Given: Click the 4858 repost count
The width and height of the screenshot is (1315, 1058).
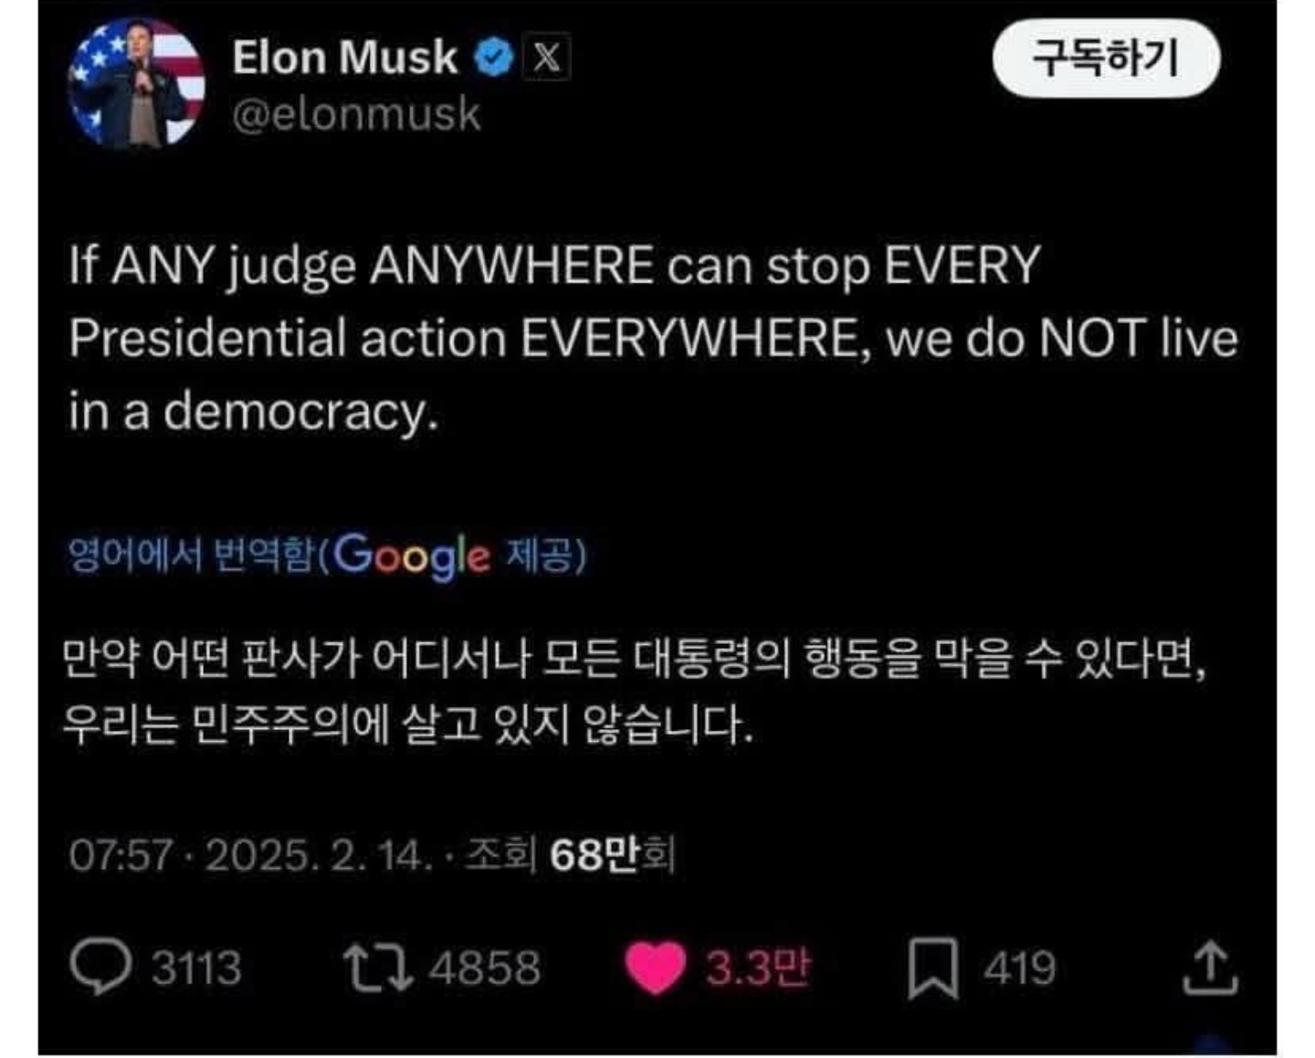Looking at the screenshot, I should (x=485, y=968).
